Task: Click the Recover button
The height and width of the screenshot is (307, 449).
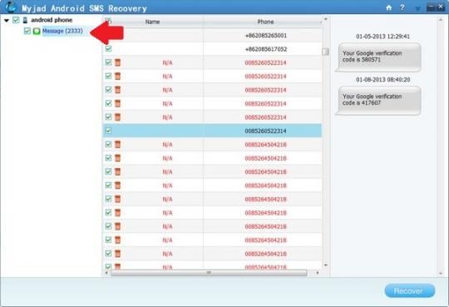Action: click(410, 291)
